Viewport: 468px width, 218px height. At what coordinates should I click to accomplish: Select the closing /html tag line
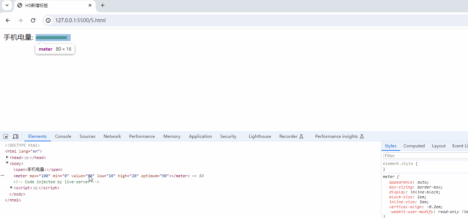[13, 200]
